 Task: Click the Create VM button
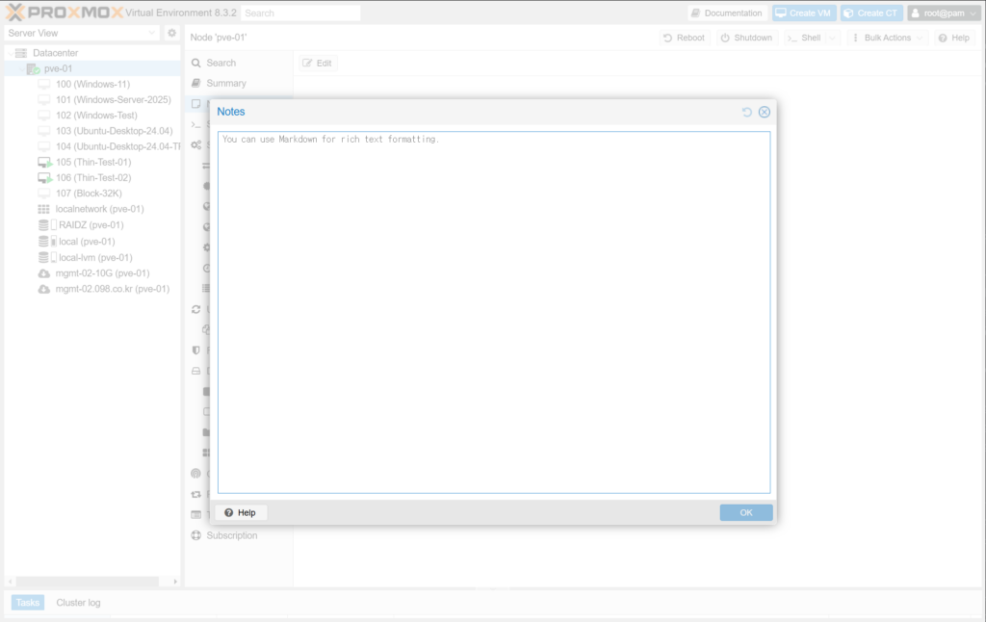pos(803,13)
